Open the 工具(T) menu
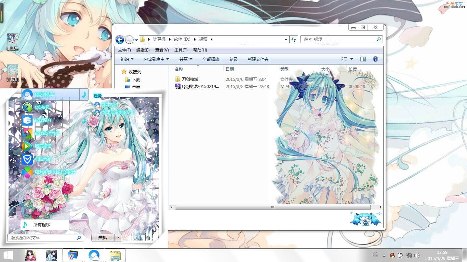 181,50
